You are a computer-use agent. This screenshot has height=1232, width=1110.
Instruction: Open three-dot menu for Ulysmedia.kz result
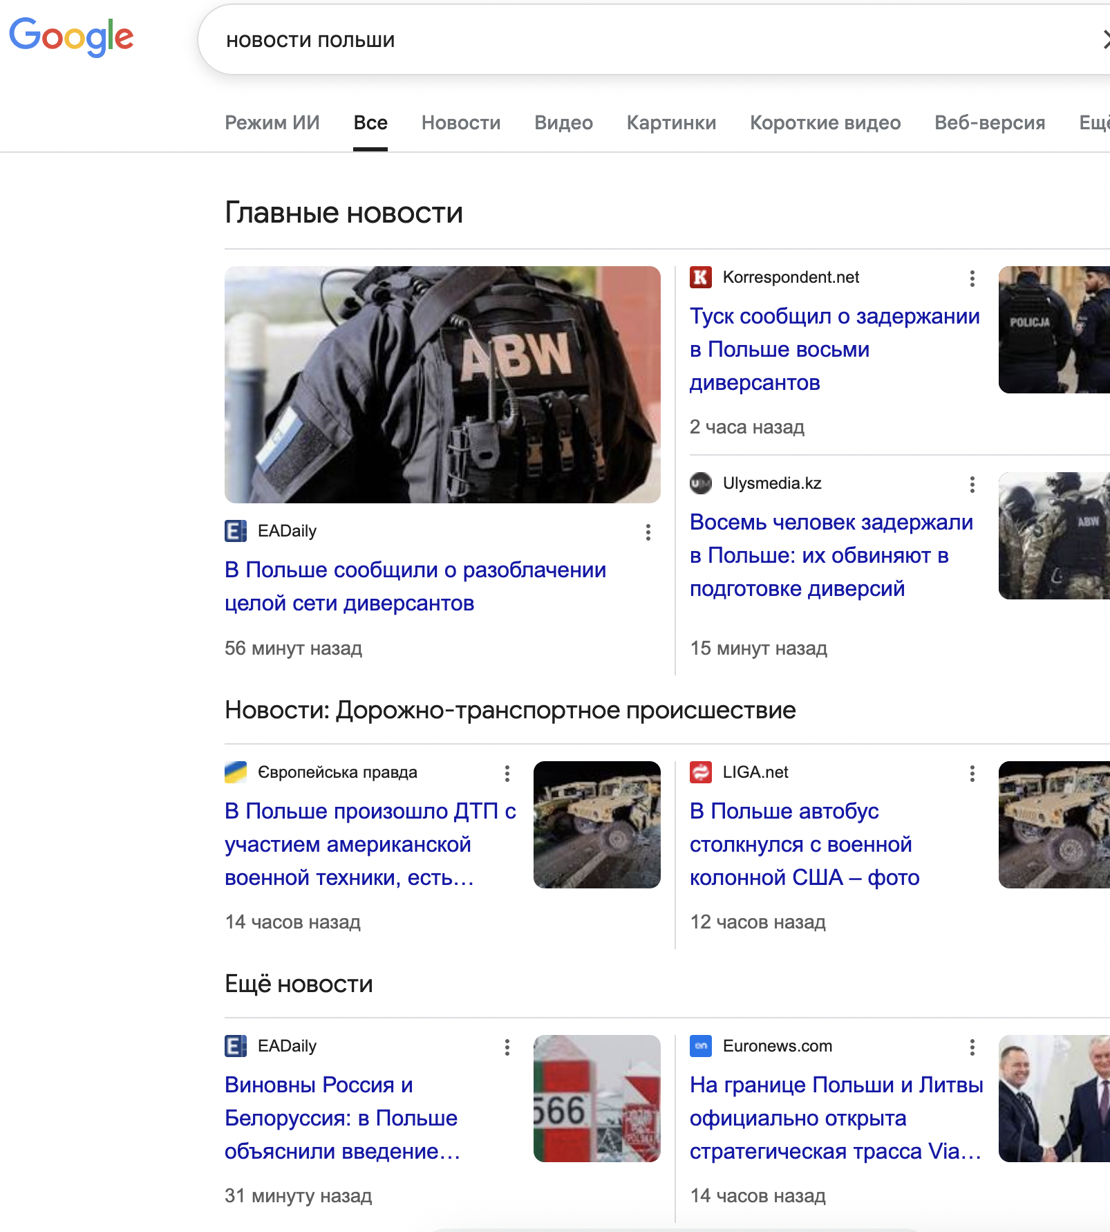[972, 485]
